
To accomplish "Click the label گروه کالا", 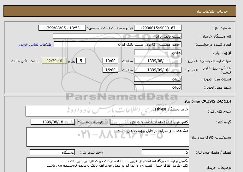I will [223, 122].
